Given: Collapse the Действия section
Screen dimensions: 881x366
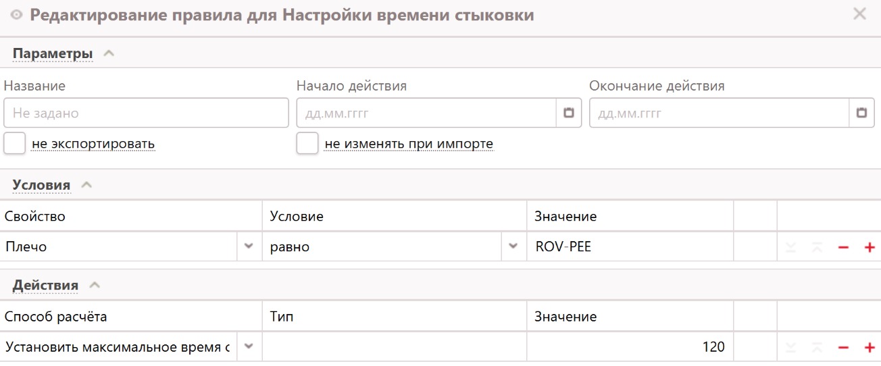Looking at the screenshot, I should point(95,285).
